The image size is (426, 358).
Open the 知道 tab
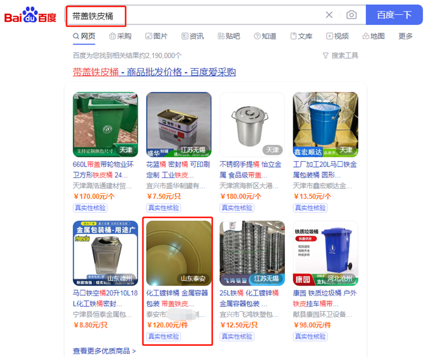(265, 36)
